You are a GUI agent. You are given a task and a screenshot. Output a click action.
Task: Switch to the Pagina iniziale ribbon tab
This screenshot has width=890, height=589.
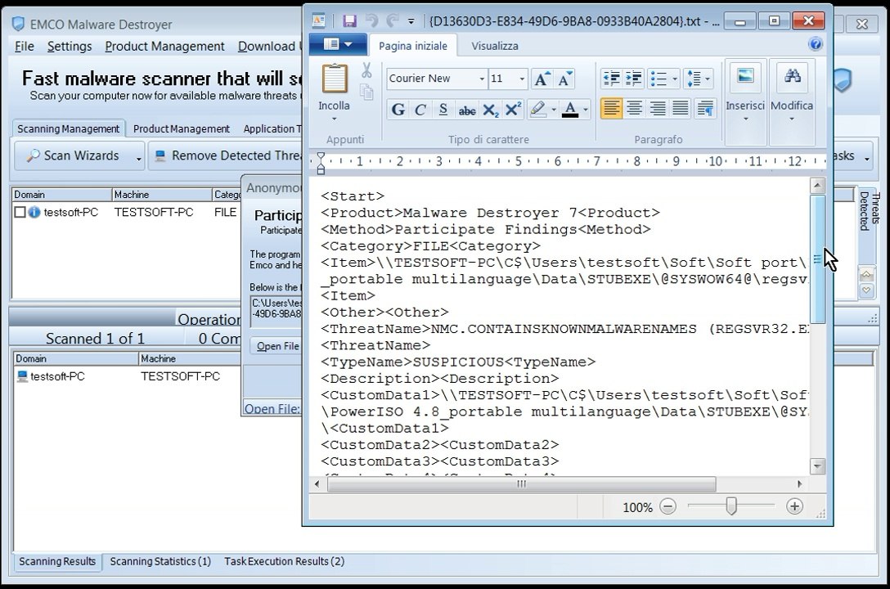click(412, 46)
